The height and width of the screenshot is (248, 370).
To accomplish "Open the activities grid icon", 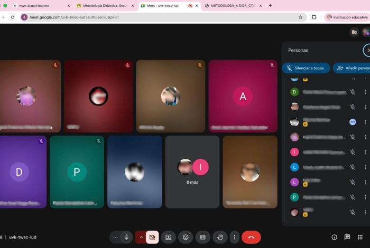I will (x=360, y=237).
